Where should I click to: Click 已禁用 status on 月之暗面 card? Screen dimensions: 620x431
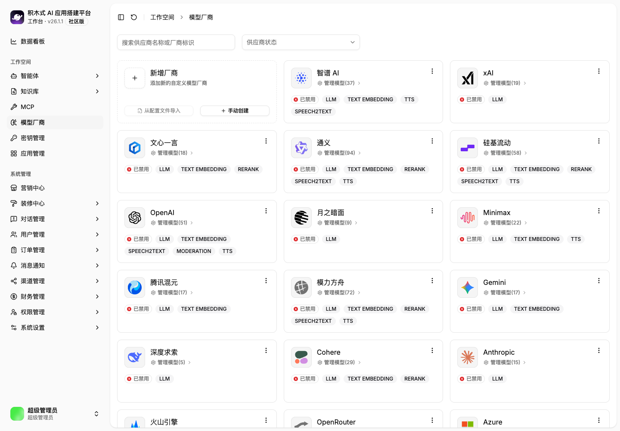coord(305,239)
